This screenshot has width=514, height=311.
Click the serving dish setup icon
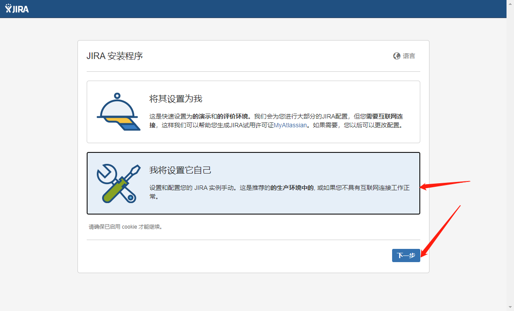118,111
